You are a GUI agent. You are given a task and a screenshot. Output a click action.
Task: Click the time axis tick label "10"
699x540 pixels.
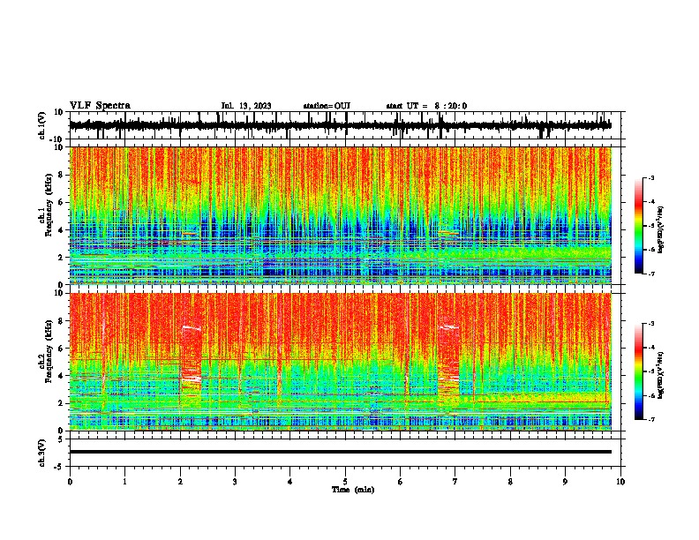(x=620, y=482)
